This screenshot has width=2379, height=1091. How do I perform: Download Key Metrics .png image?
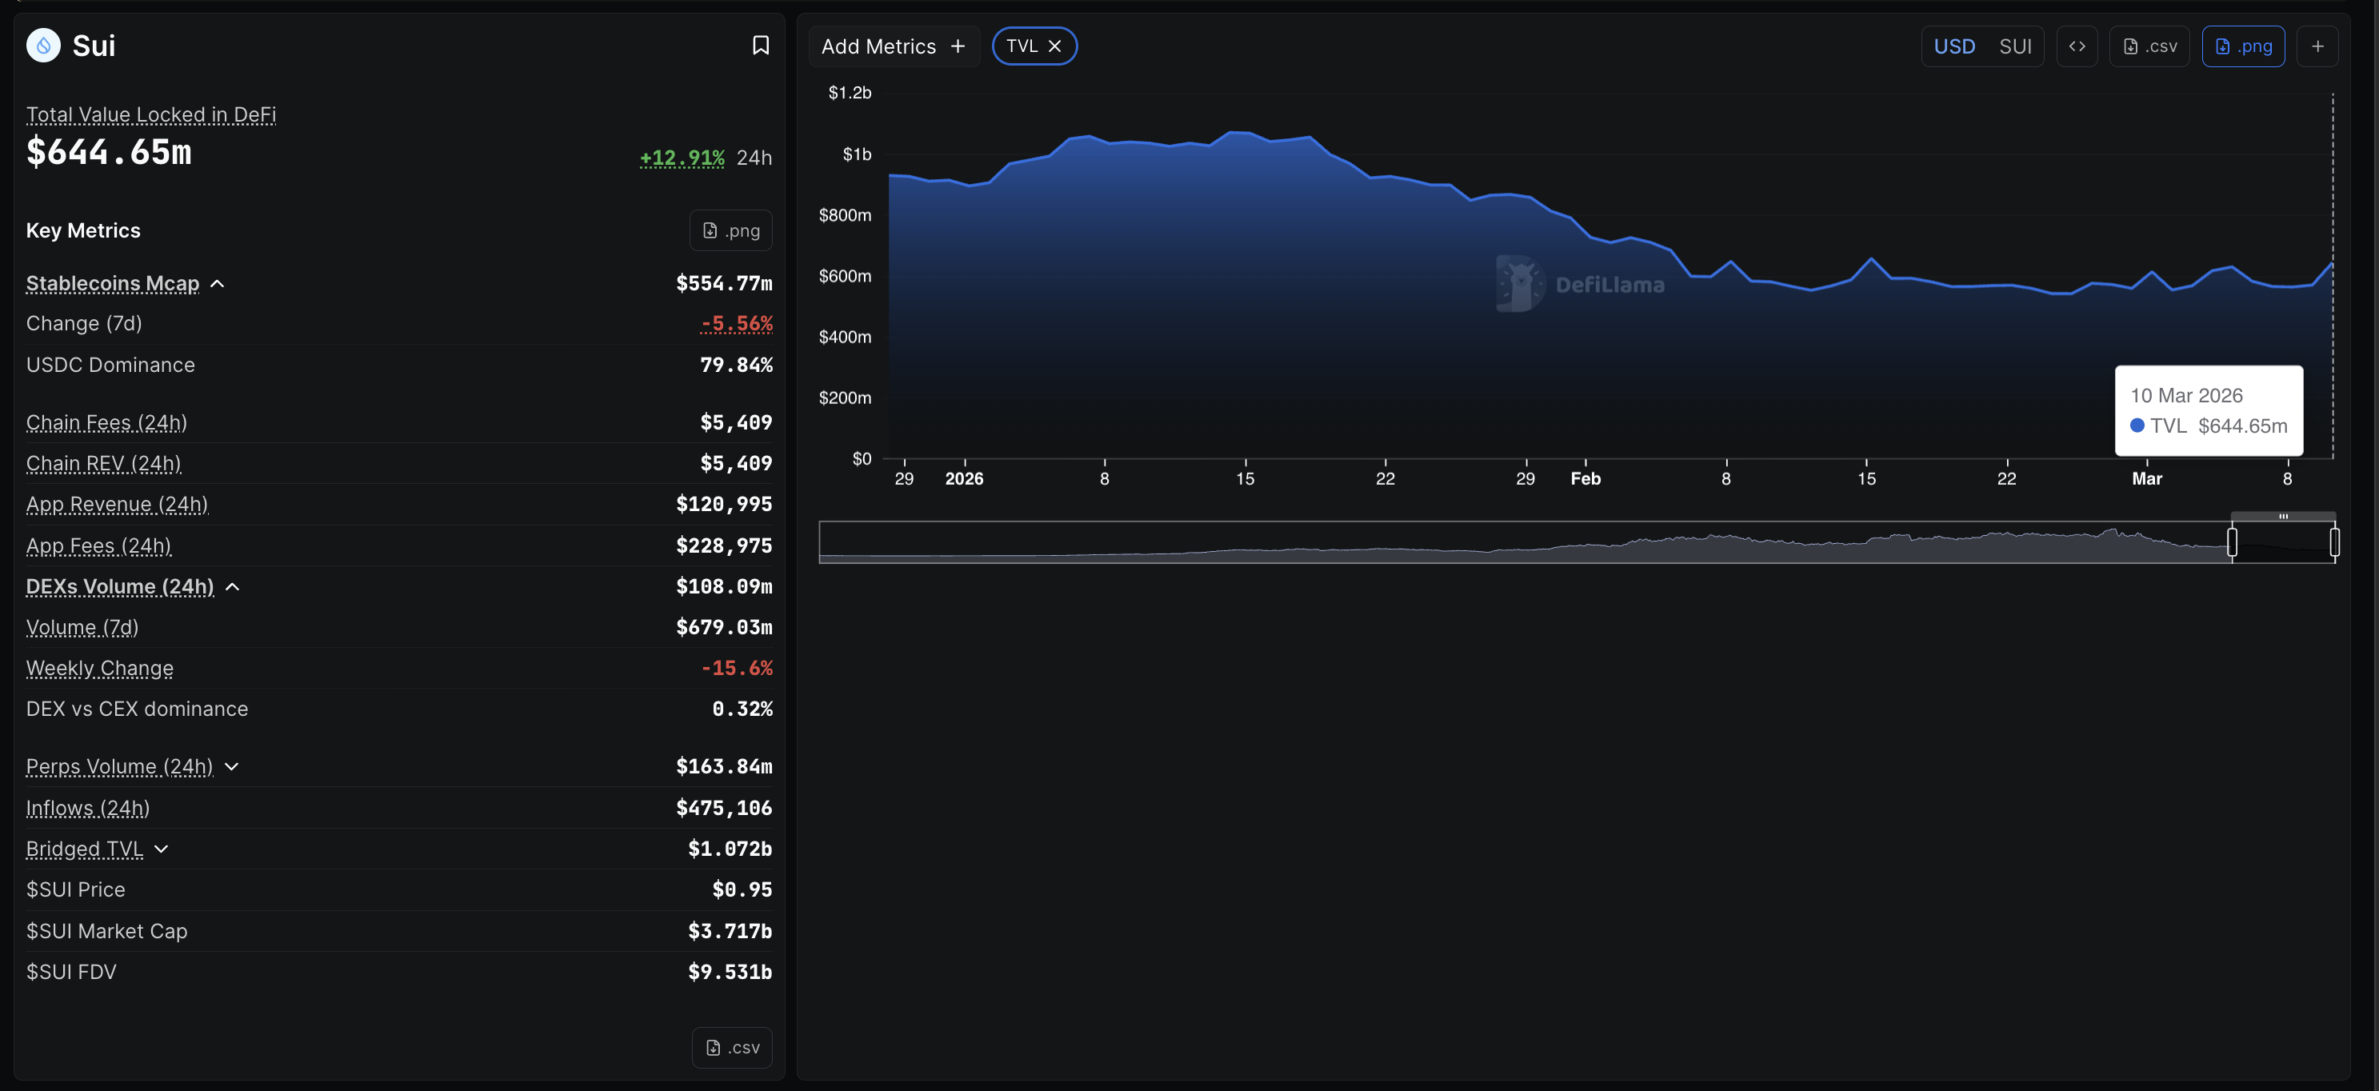pyautogui.click(x=730, y=231)
